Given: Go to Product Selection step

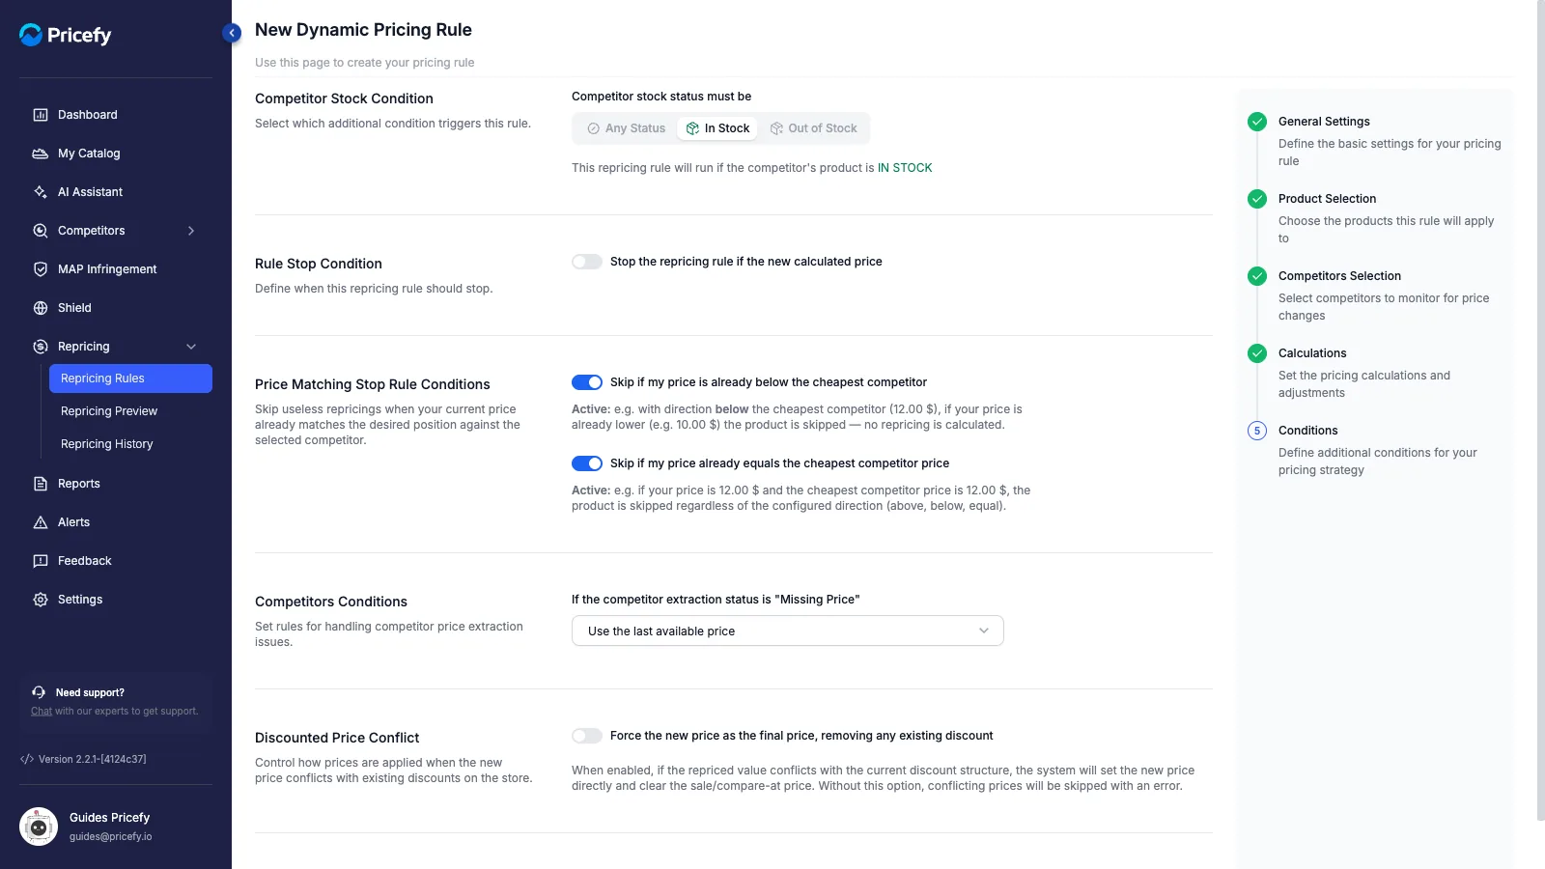Looking at the screenshot, I should tap(1327, 199).
